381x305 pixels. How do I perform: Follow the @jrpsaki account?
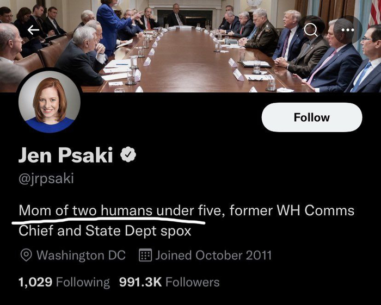(x=312, y=117)
